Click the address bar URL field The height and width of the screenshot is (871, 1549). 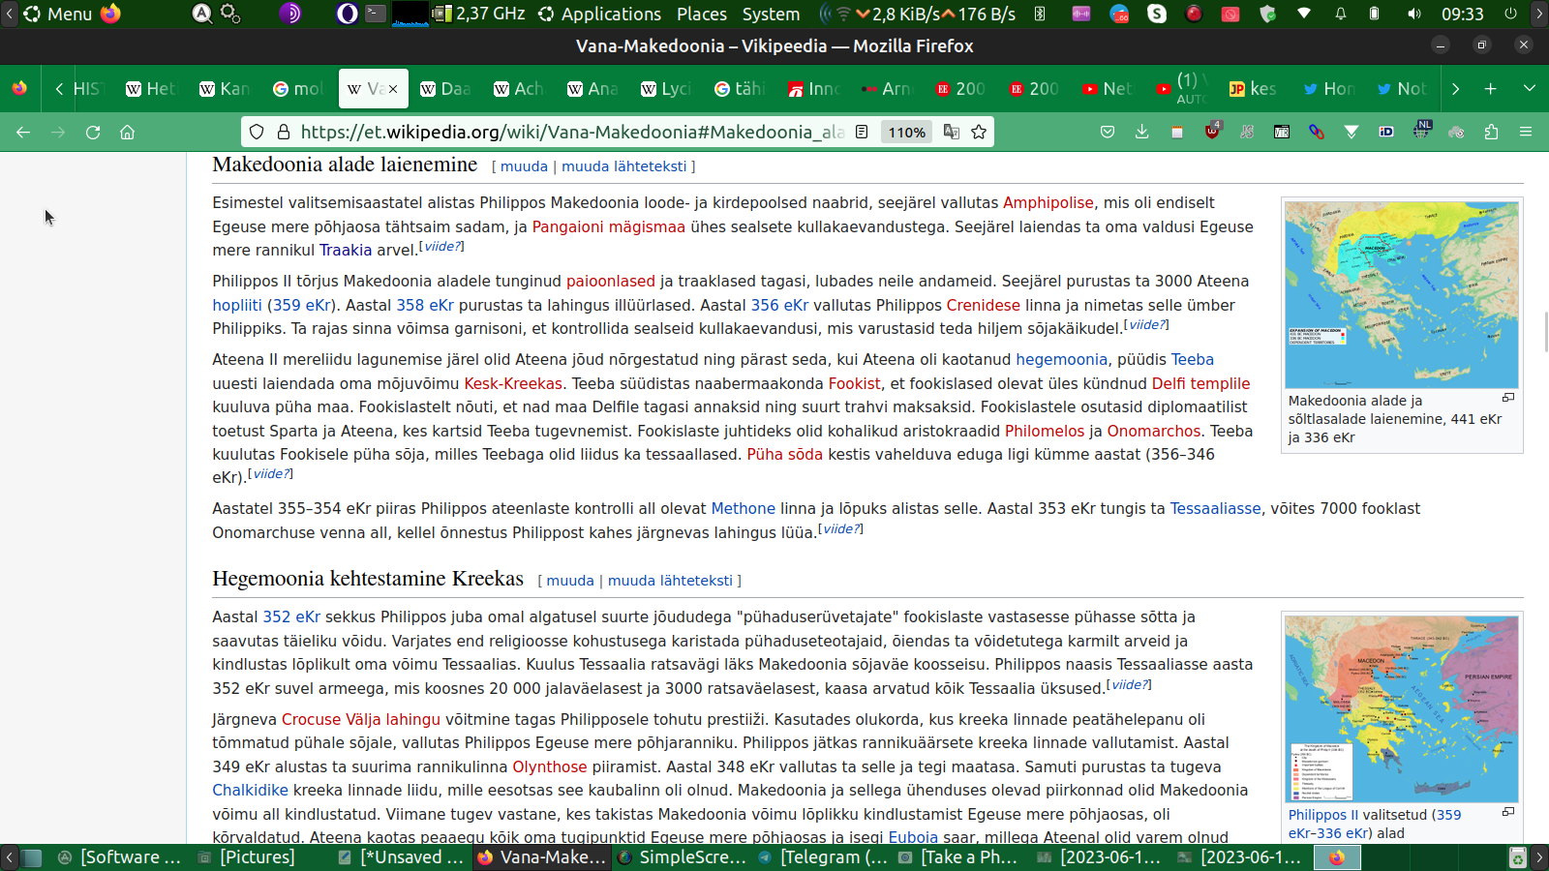pos(571,133)
